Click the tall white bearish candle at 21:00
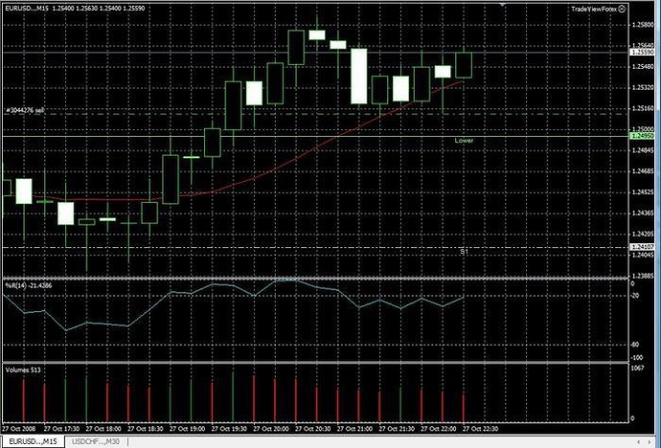661x448 pixels. [358, 77]
